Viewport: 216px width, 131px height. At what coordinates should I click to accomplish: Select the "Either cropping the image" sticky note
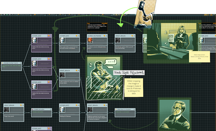(134, 87)
